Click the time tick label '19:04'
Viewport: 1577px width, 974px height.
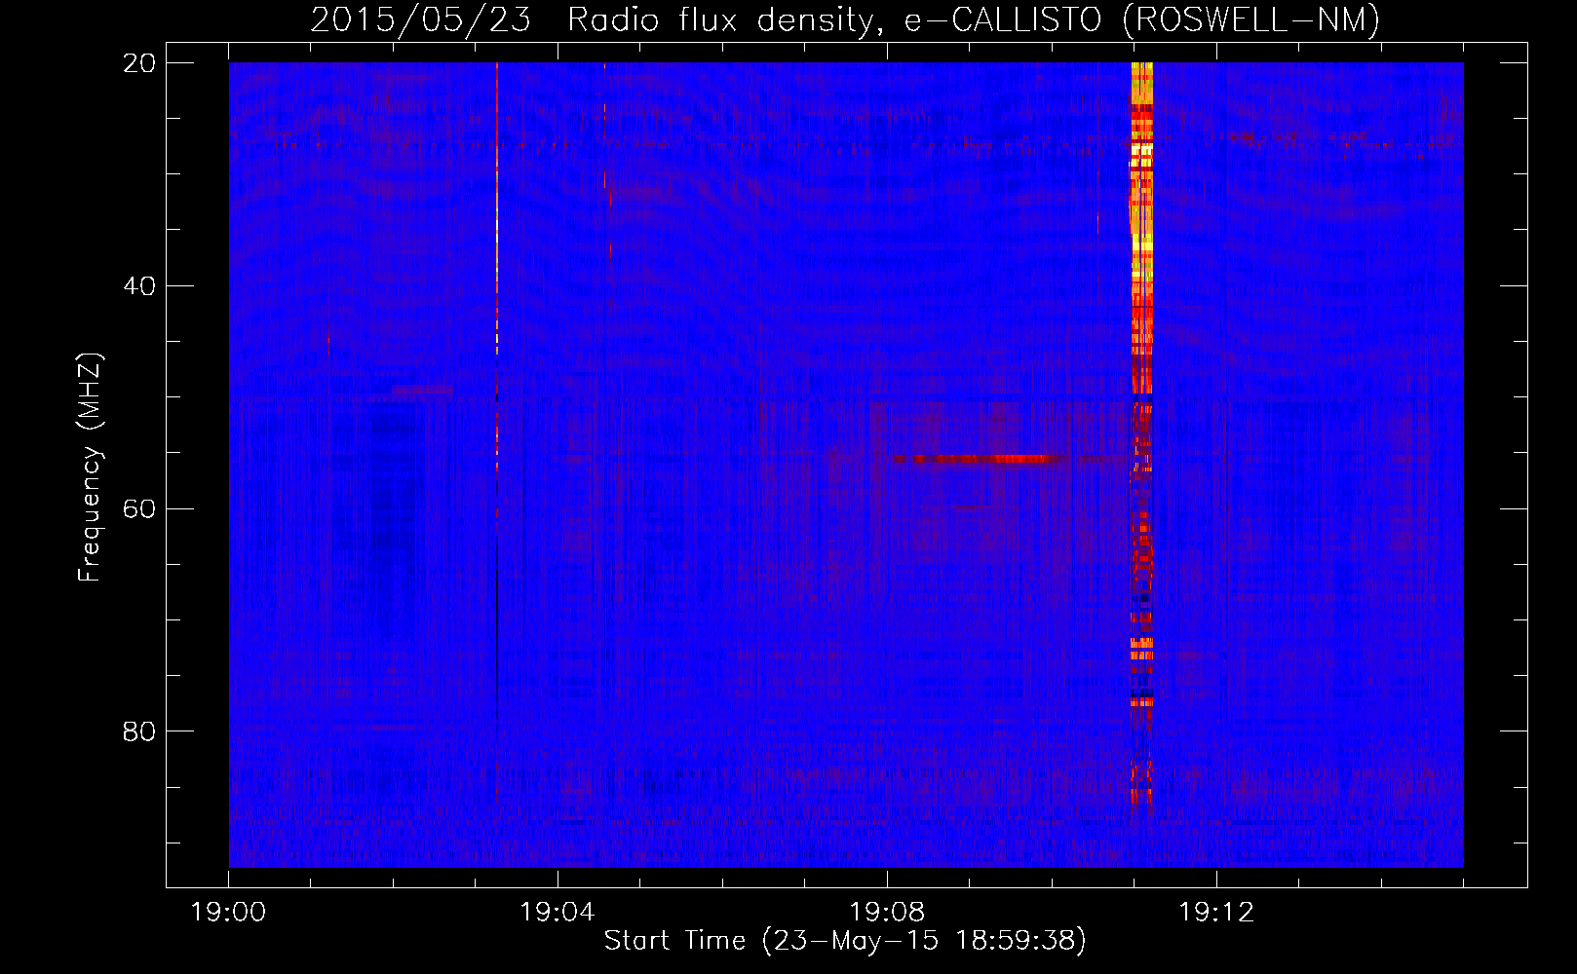pyautogui.click(x=558, y=913)
